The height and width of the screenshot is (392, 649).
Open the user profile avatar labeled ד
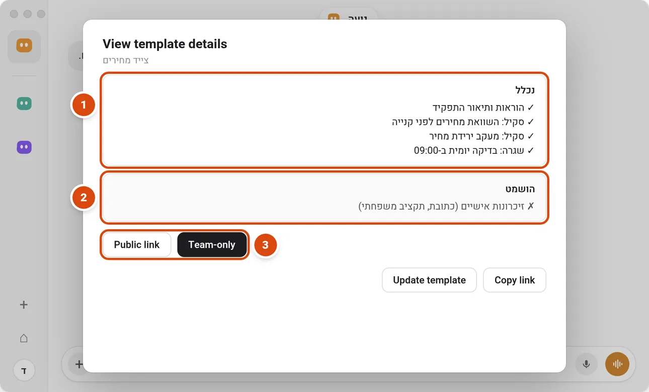pos(24,371)
